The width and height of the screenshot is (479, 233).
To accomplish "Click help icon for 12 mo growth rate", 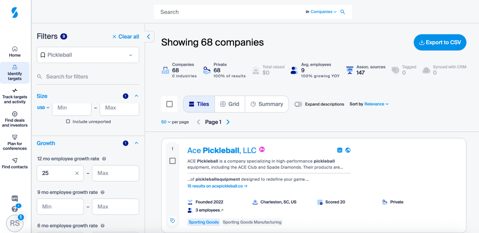I will click(104, 159).
